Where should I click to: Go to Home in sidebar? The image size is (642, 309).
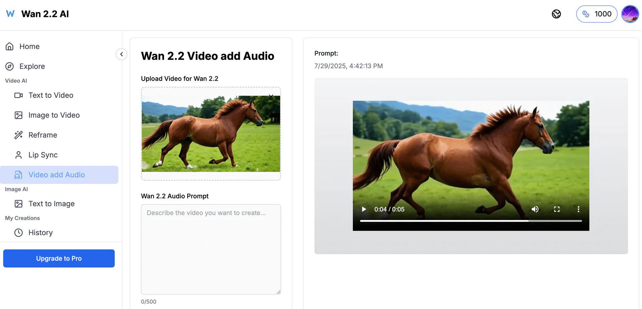pyautogui.click(x=29, y=46)
